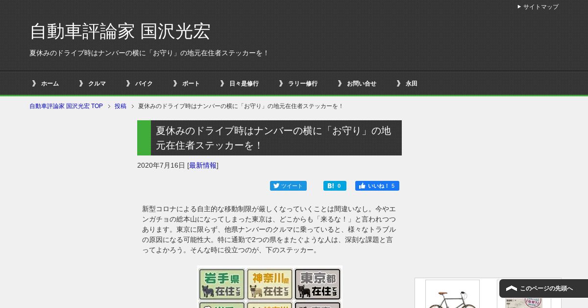Image resolution: width=588 pixels, height=308 pixels.
Task: Click the article heading about 地元在住者ステッカー
Action: pyautogui.click(x=269, y=138)
